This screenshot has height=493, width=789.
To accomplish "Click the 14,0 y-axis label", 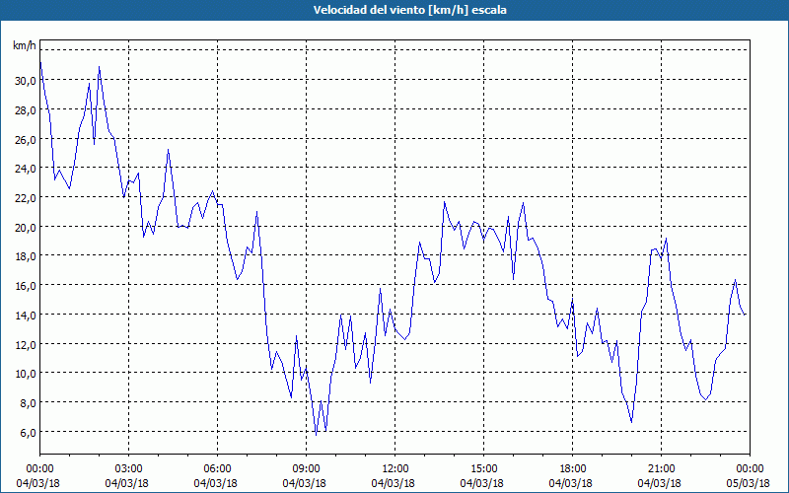I will (26, 315).
